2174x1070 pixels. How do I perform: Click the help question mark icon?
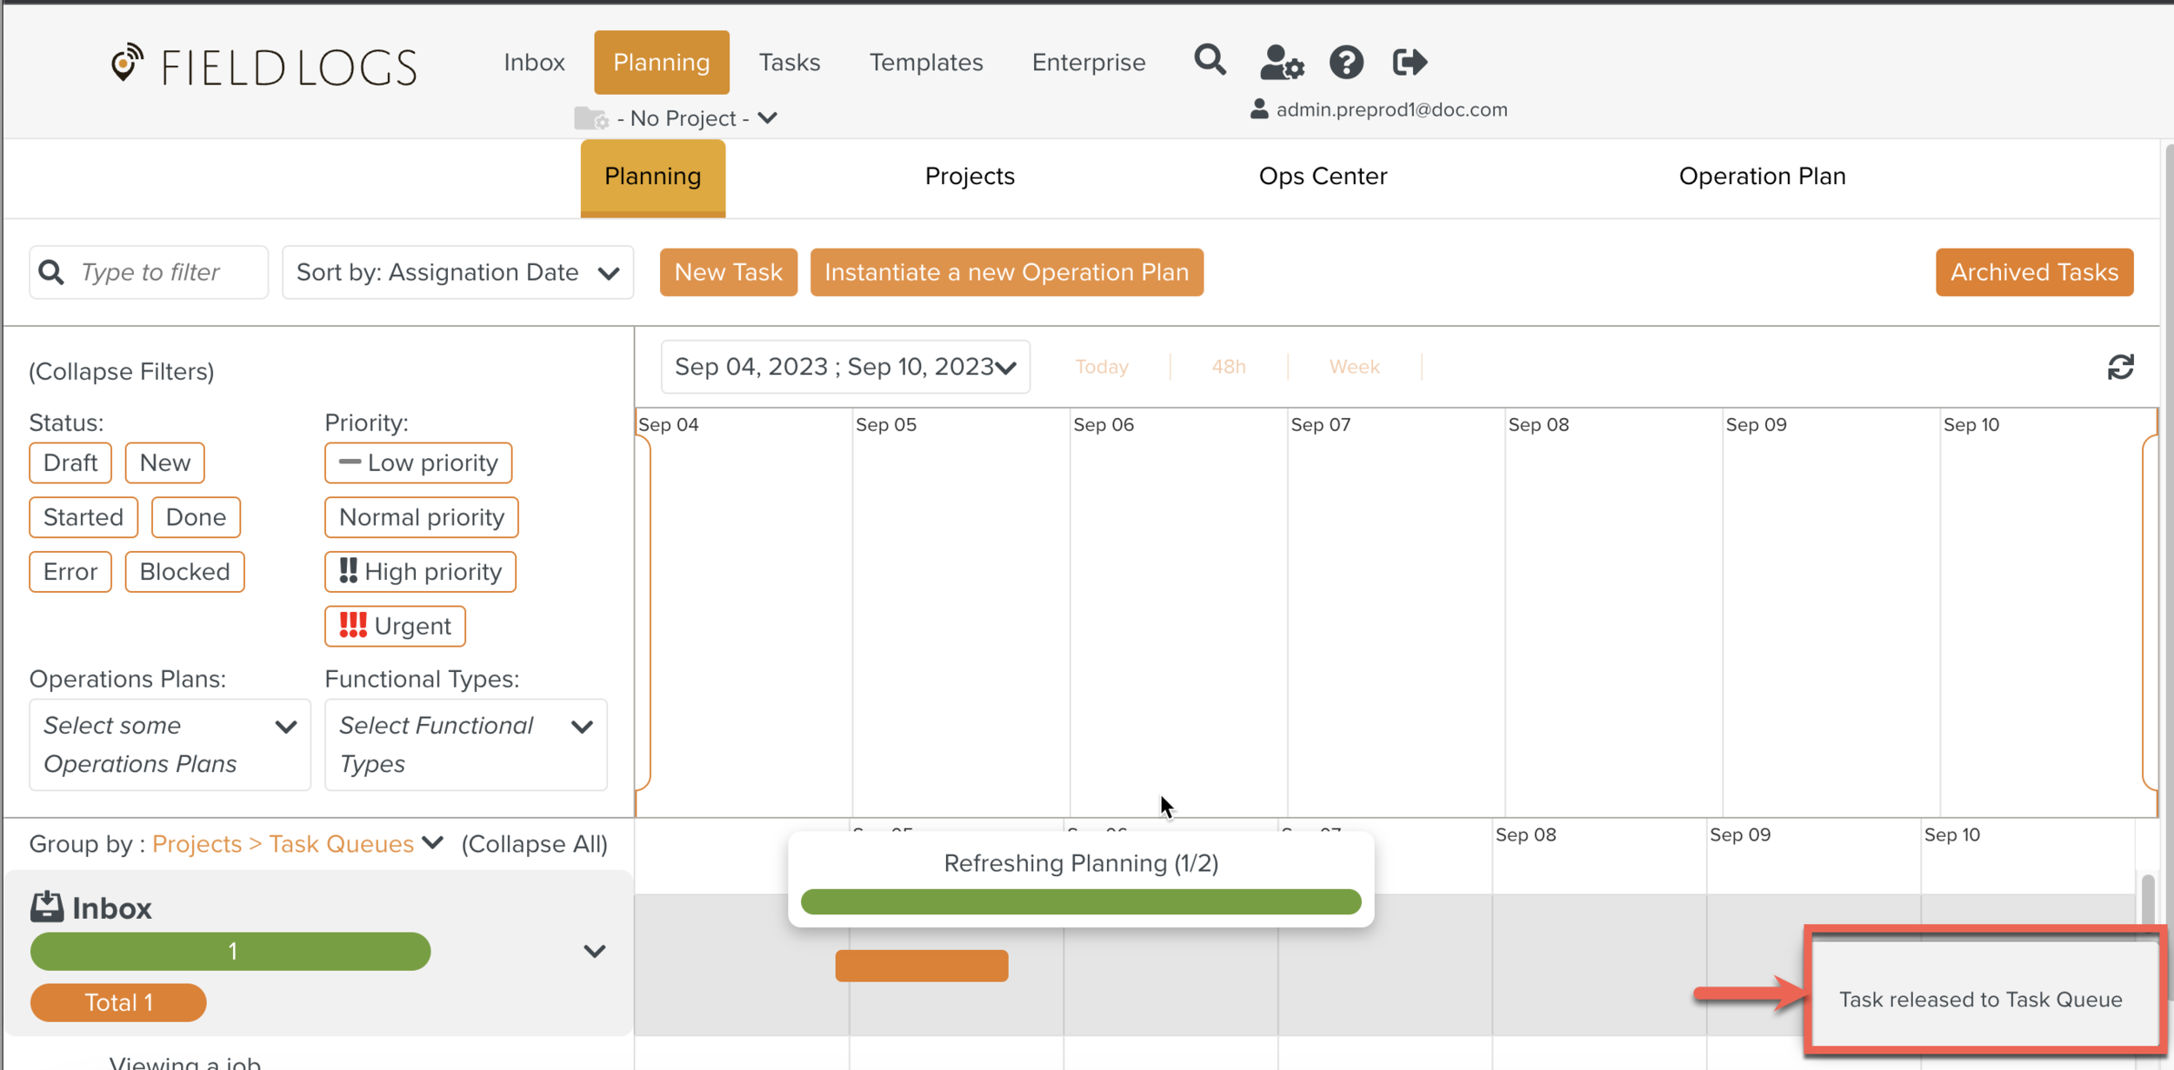[1345, 63]
